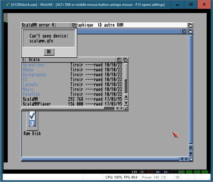Click the Scala window scroll right arrow
Screen dimensions: 213x182
(x=121, y=108)
